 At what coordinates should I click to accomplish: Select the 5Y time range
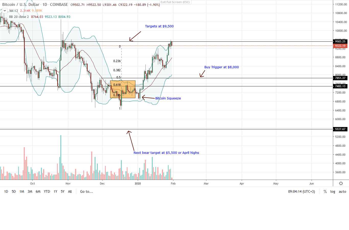63,191
